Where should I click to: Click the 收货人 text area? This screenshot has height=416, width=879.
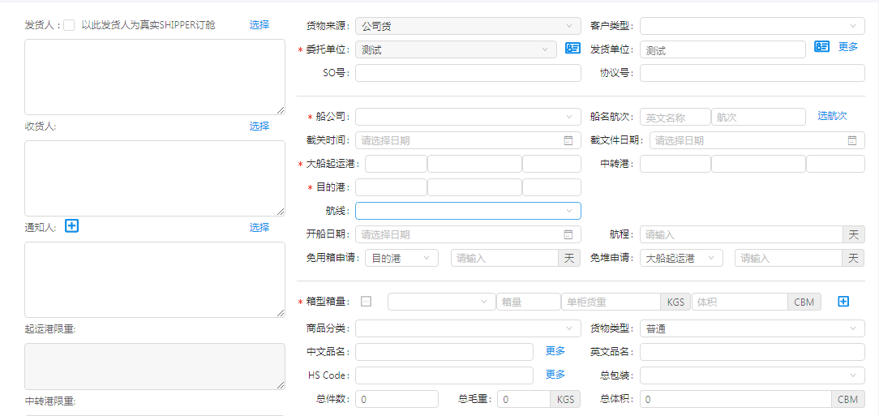click(x=155, y=178)
